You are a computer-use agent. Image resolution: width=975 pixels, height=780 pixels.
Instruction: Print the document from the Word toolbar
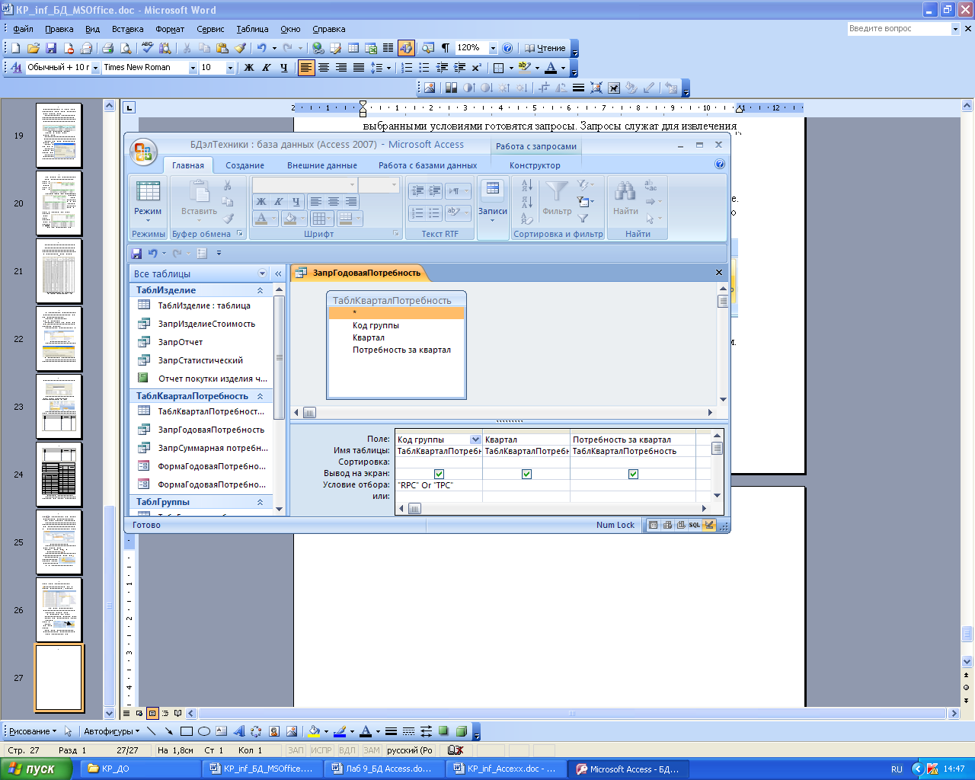coord(107,48)
